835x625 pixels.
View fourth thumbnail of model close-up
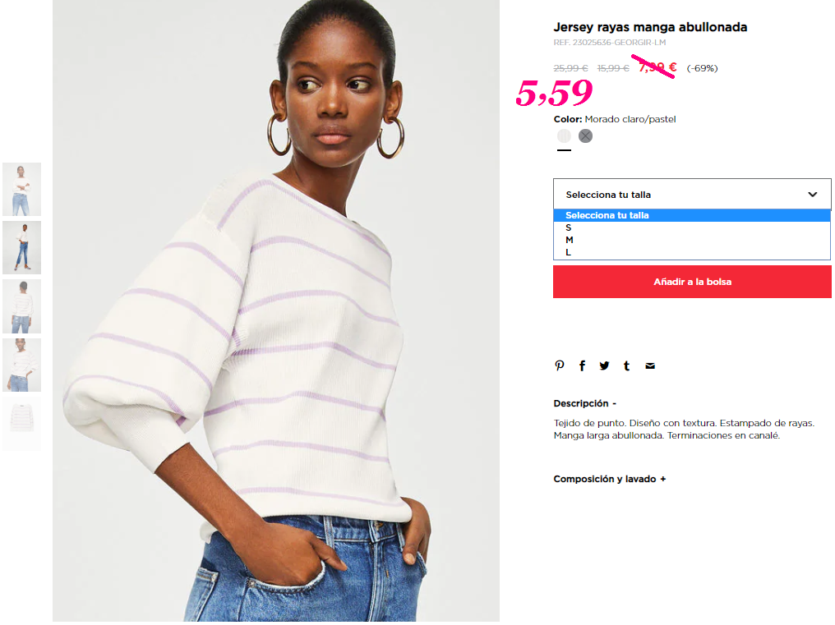(22, 365)
